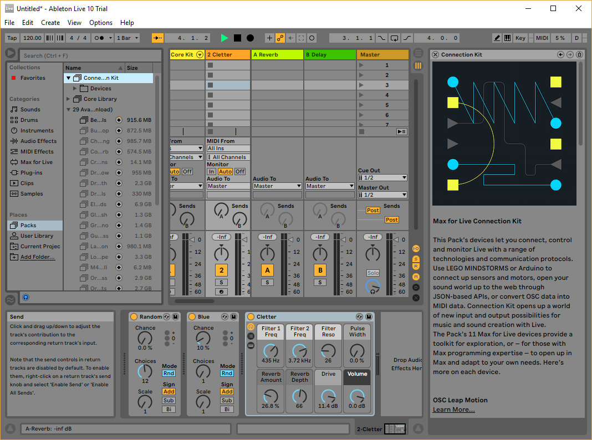Screen dimensions: 592x440
Task: Open Master Out 1/2 dropdown
Action: pyautogui.click(x=382, y=195)
